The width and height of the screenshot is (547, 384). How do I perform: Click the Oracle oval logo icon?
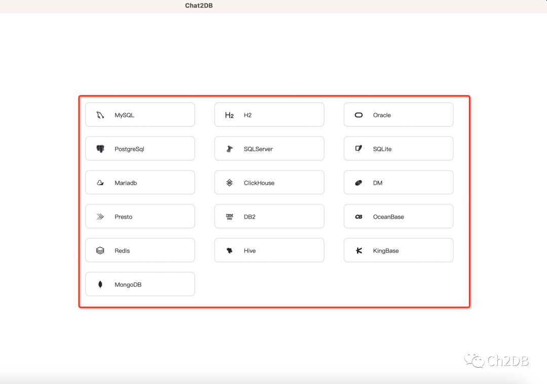pos(359,115)
